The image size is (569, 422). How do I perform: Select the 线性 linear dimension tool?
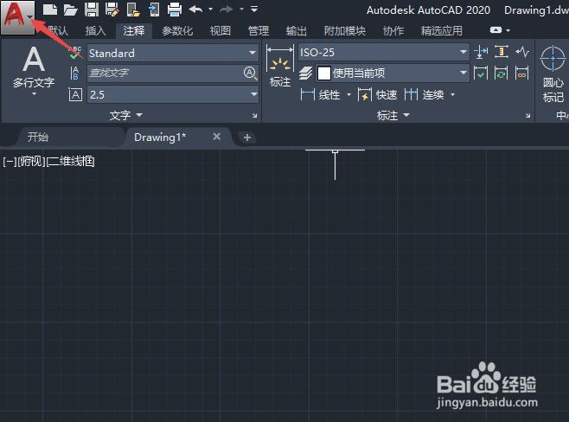tap(321, 95)
